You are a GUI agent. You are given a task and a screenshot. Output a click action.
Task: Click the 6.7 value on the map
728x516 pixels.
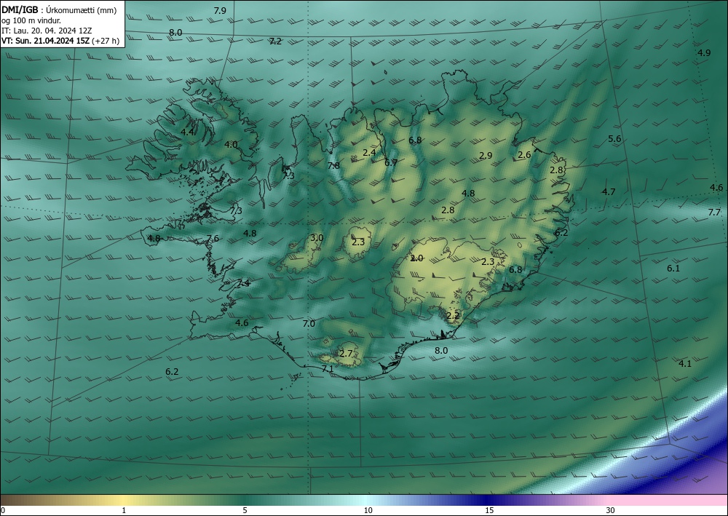(391, 162)
